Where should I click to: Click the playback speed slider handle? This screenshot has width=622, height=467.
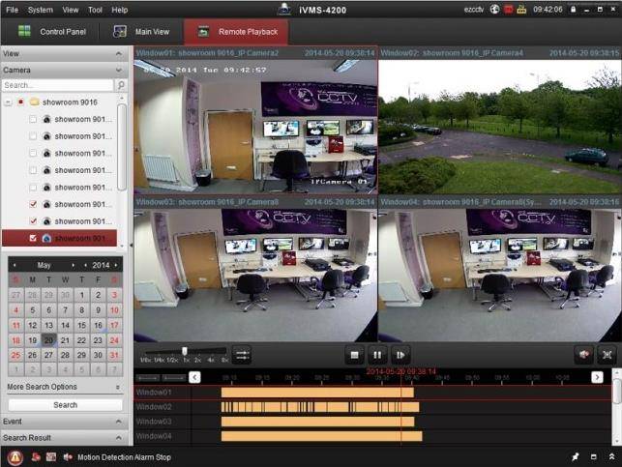tap(184, 350)
